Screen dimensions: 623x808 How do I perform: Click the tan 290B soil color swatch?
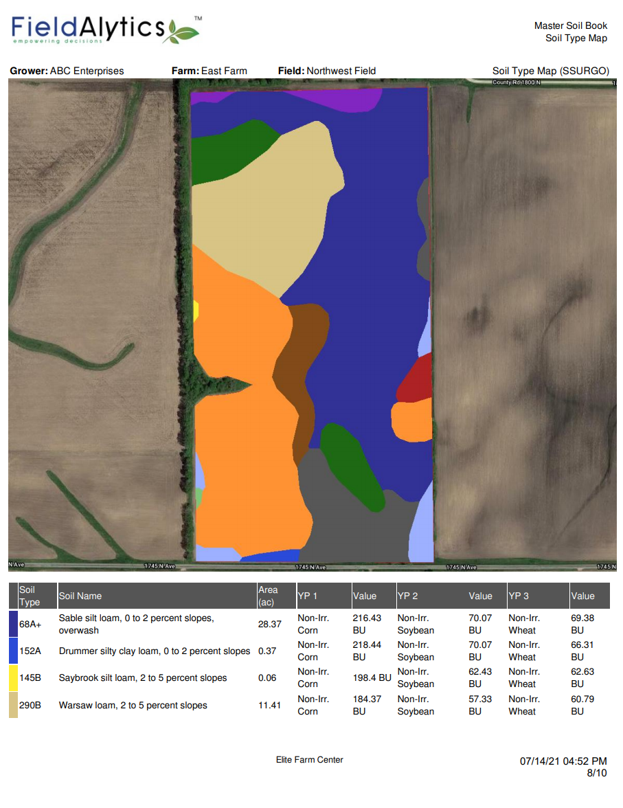click(13, 705)
